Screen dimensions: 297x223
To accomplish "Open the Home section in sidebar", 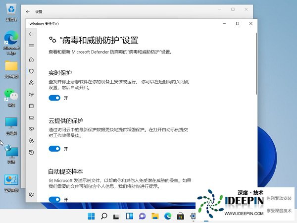I will tap(32, 59).
